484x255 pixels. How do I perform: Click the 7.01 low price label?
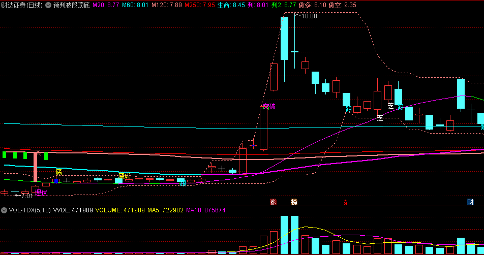coord(27,196)
